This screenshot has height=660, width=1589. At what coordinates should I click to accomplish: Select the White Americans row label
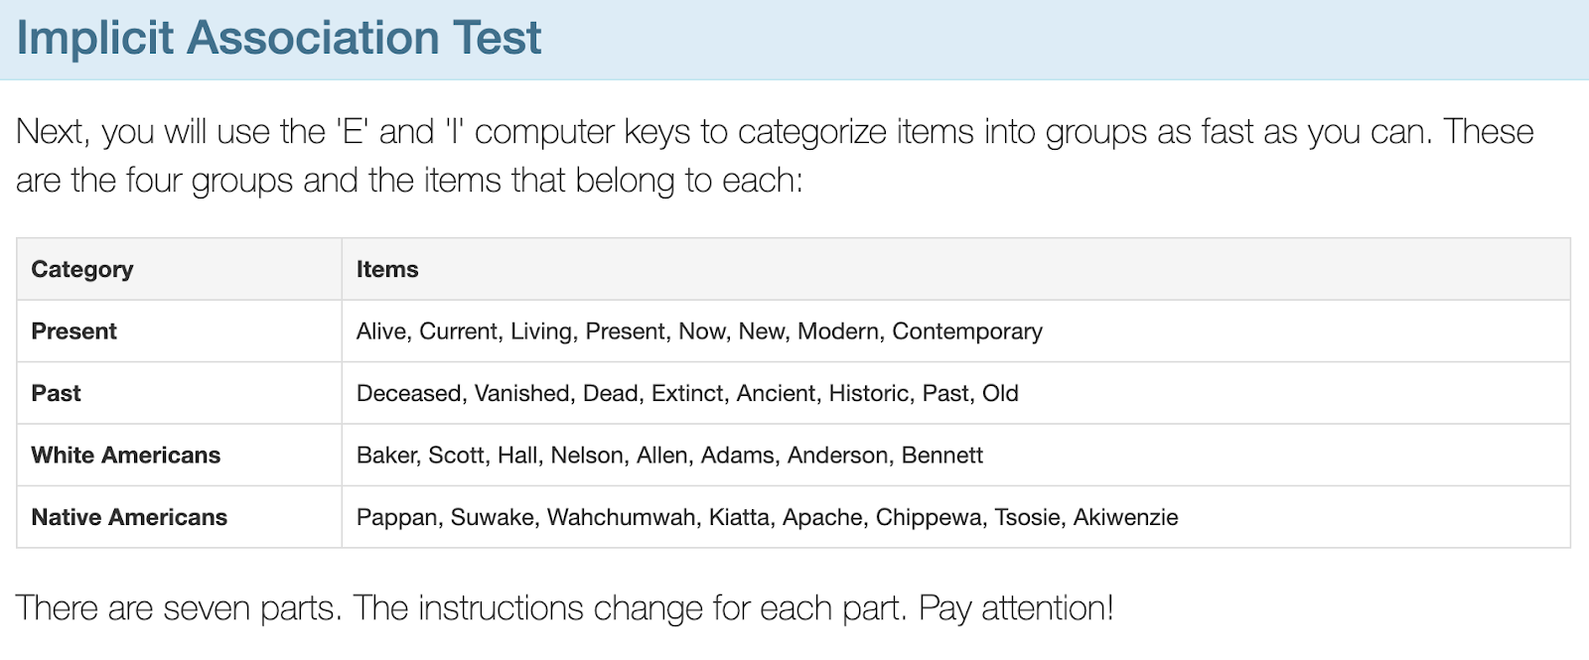click(126, 456)
